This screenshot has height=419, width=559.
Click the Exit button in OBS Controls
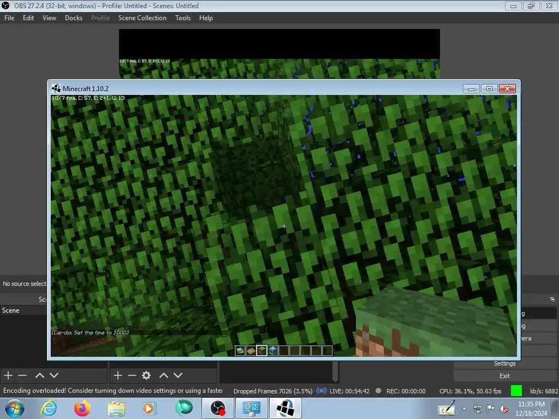pyautogui.click(x=504, y=376)
